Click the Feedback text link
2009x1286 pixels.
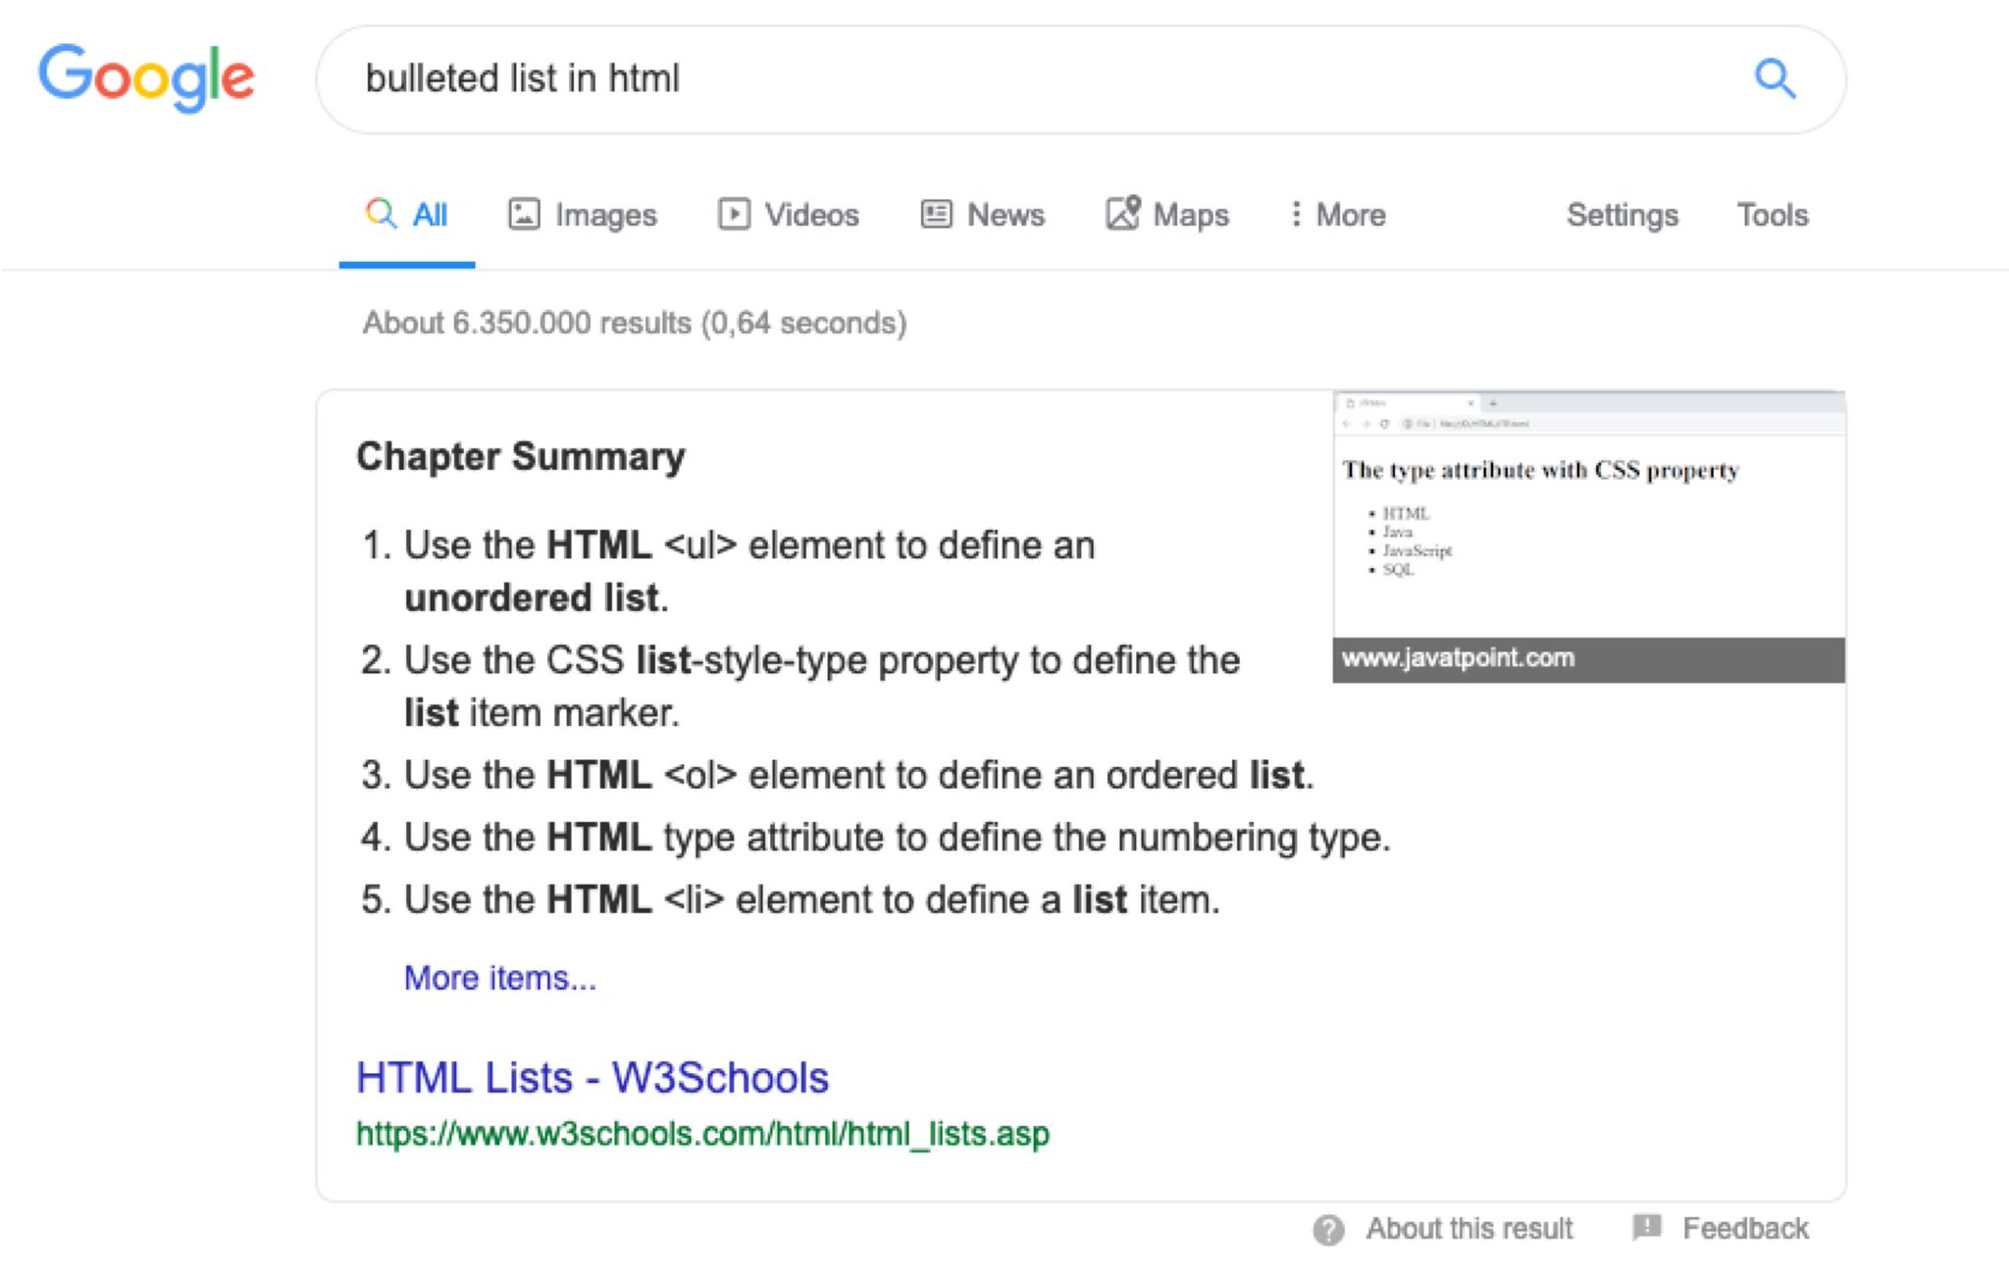click(1744, 1228)
